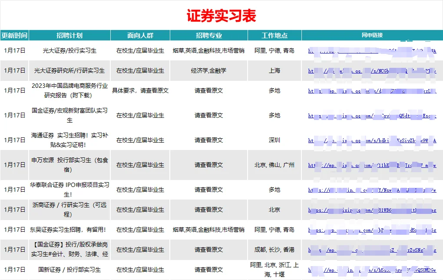The image size is (443, 280).
Task: Select the cell 光大证券/投行实习生
Action: (x=69, y=50)
